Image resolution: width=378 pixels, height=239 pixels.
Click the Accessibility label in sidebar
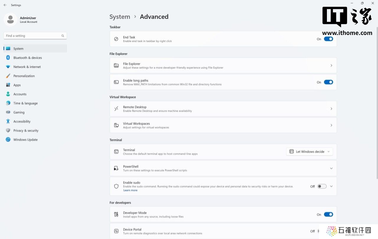22,121
